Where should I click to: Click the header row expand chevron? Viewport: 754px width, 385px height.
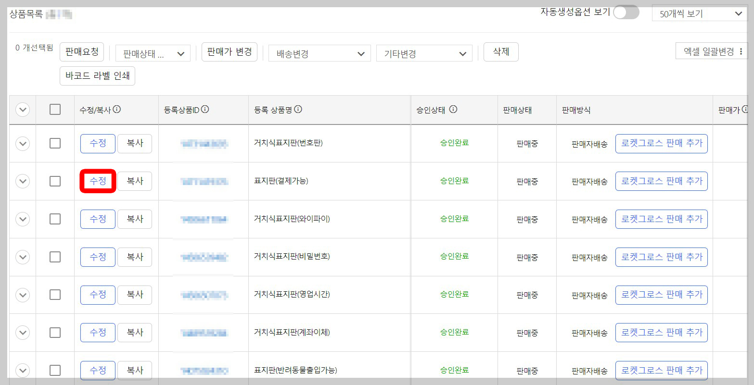22,110
